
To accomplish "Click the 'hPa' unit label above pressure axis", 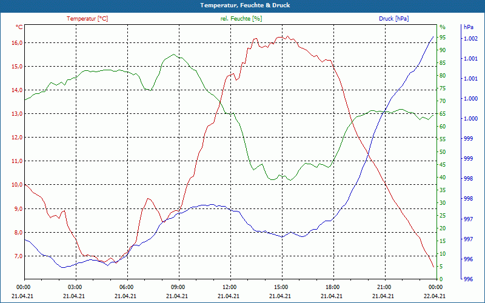I will pos(468,27).
